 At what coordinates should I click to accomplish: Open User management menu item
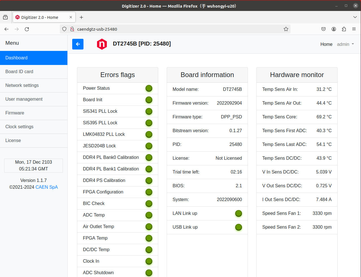pyautogui.click(x=34, y=99)
